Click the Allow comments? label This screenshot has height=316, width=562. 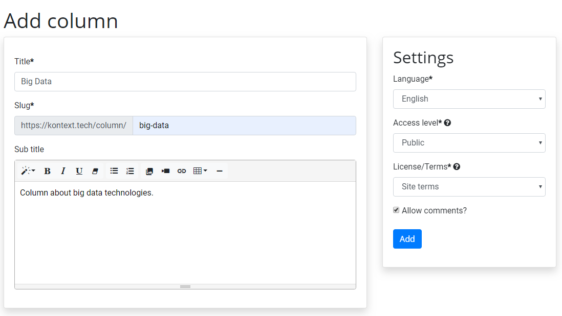click(434, 210)
